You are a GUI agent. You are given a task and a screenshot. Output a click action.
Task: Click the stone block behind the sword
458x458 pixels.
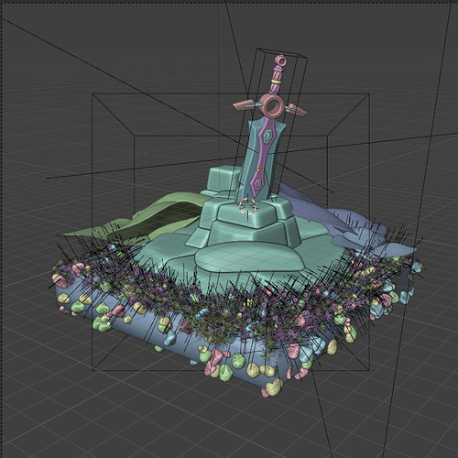point(221,180)
